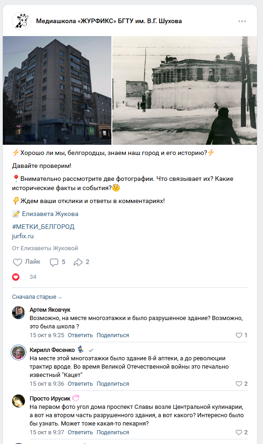The width and height of the screenshot is (263, 444).
Task: Open the modern apartment building photo
Action: (57, 90)
